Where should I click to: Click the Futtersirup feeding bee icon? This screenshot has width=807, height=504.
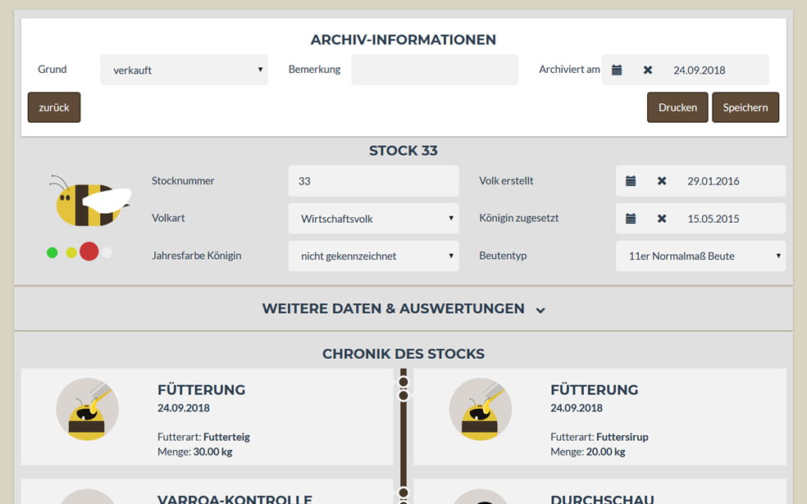(481, 410)
